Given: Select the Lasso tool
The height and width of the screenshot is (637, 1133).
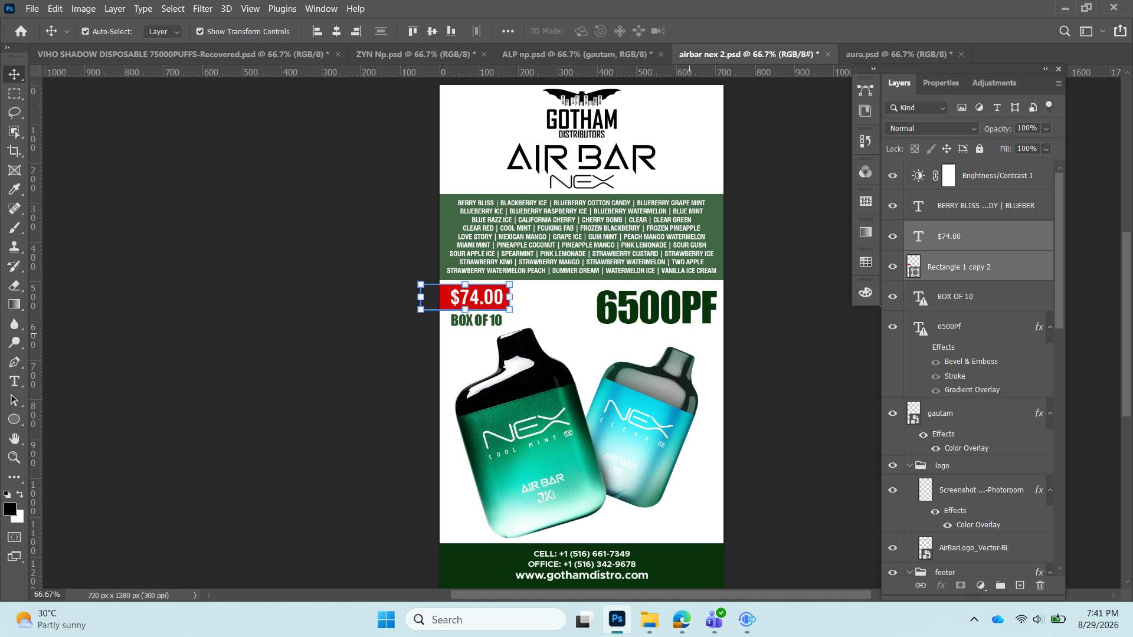Looking at the screenshot, I should tap(14, 113).
